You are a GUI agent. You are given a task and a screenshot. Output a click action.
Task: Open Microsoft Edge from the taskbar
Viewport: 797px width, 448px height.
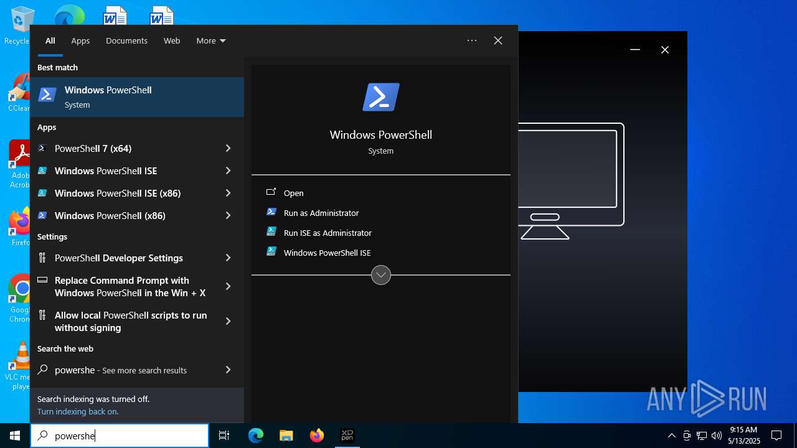tap(256, 436)
